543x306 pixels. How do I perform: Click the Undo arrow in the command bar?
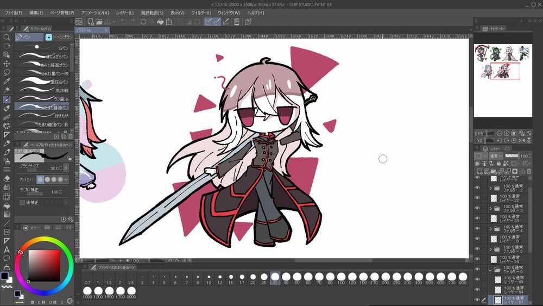point(123,22)
